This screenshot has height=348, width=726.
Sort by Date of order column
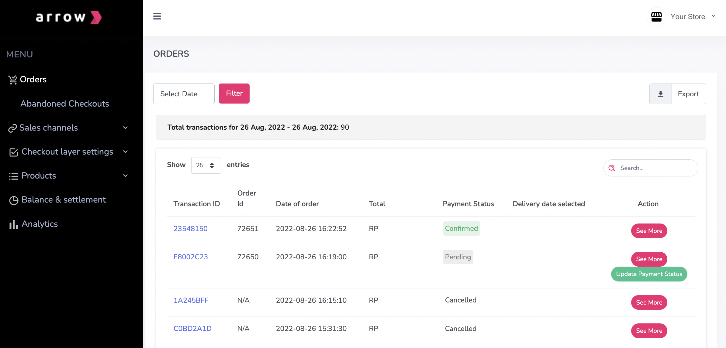click(297, 204)
